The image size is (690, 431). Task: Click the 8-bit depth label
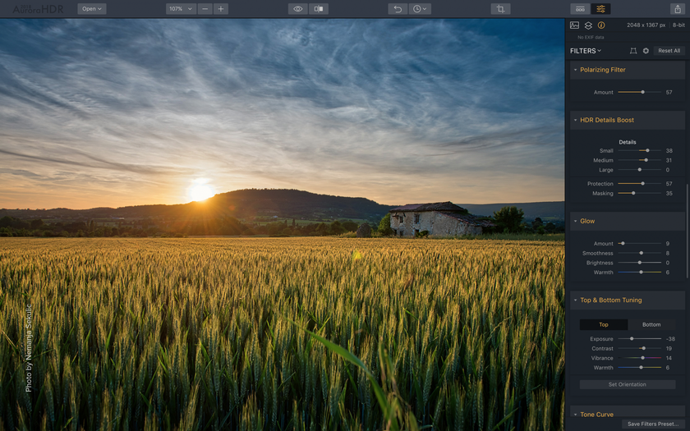tap(678, 25)
